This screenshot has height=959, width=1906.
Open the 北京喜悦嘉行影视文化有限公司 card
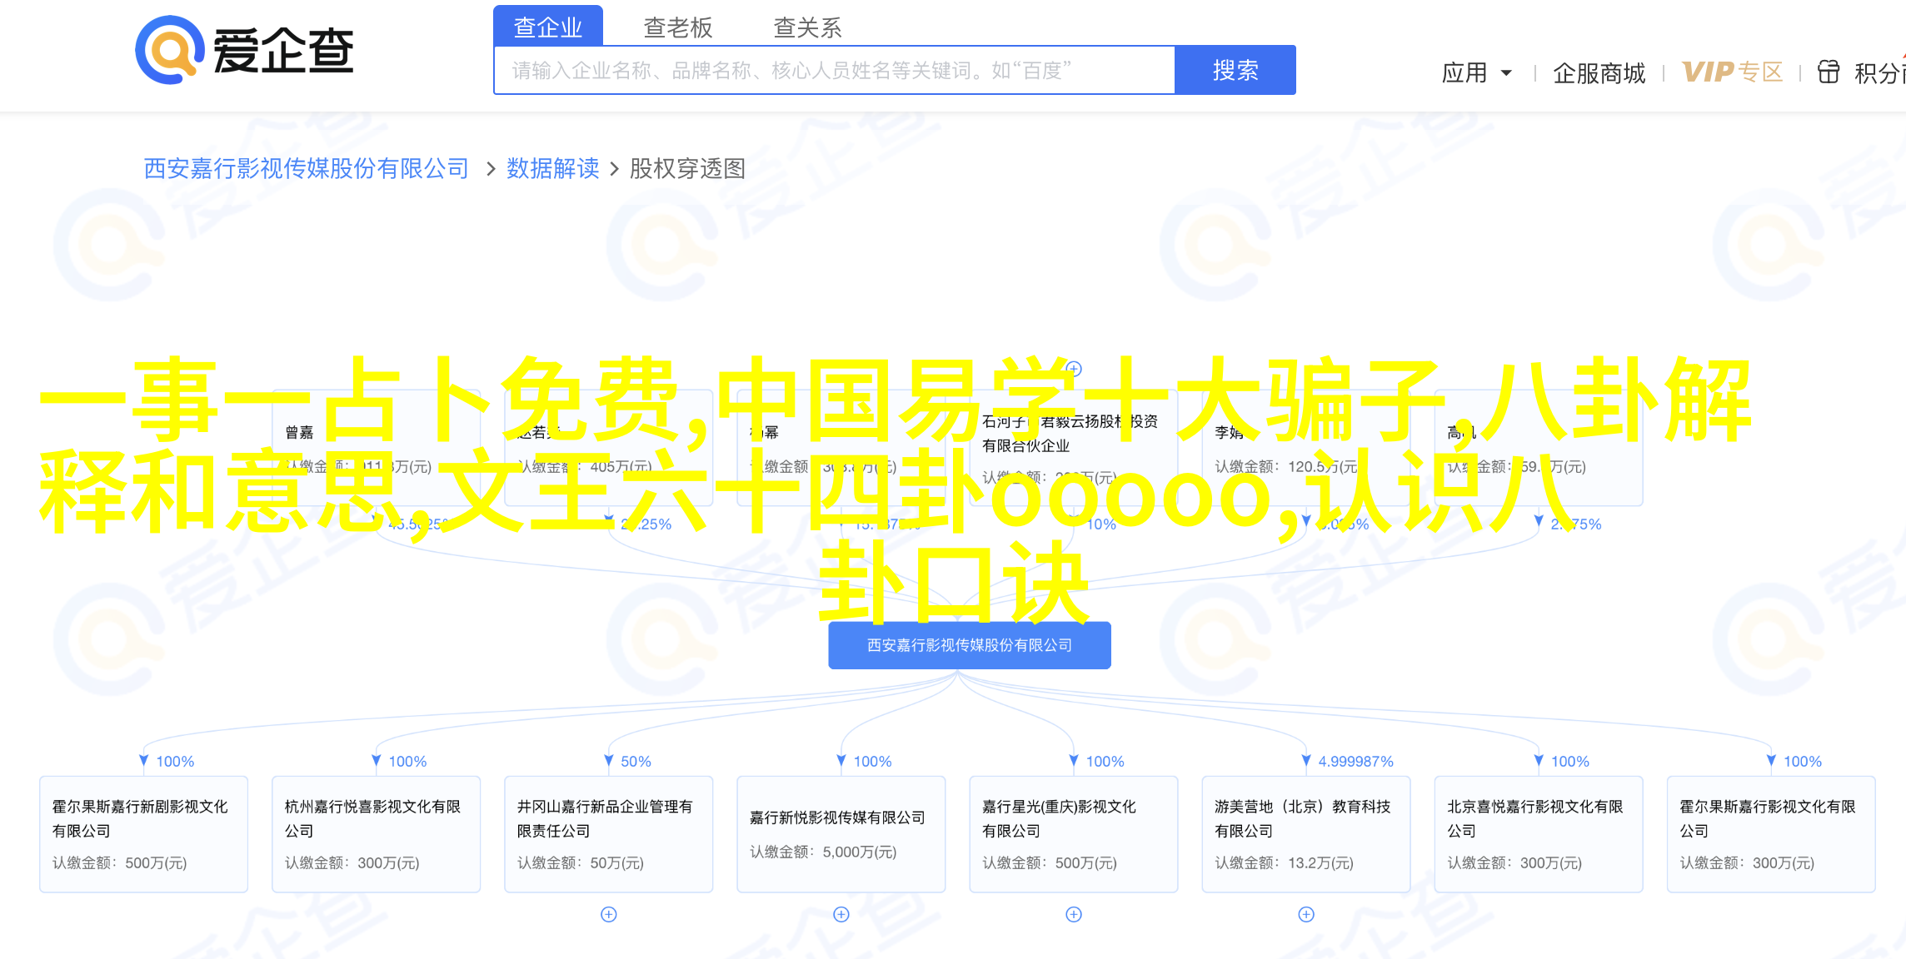pyautogui.click(x=1538, y=834)
